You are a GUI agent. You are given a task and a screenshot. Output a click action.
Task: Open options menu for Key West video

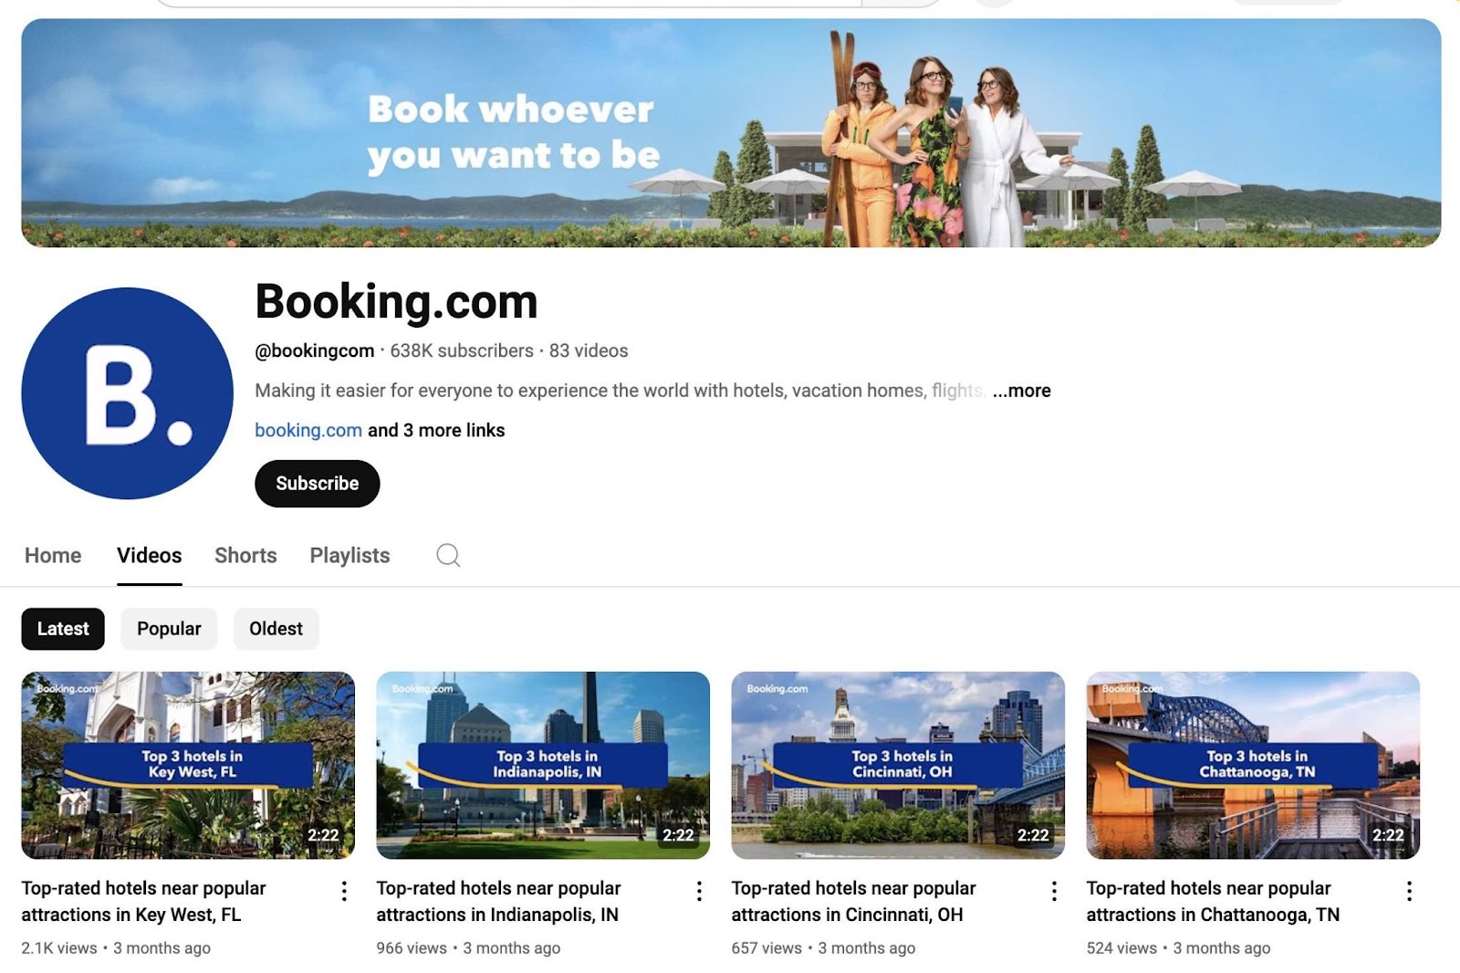click(344, 891)
